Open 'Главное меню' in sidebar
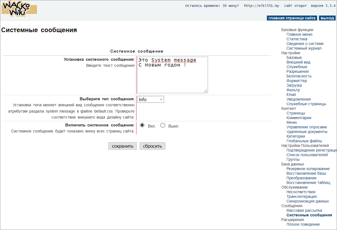The height and width of the screenshot is (230, 337). [x=299, y=34]
